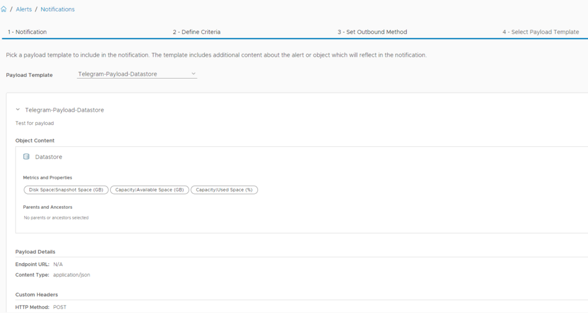Click the Datastore object icon
The image size is (588, 313).
click(26, 156)
